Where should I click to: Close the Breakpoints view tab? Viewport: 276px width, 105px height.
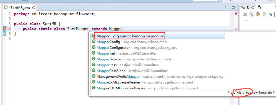point(252,7)
